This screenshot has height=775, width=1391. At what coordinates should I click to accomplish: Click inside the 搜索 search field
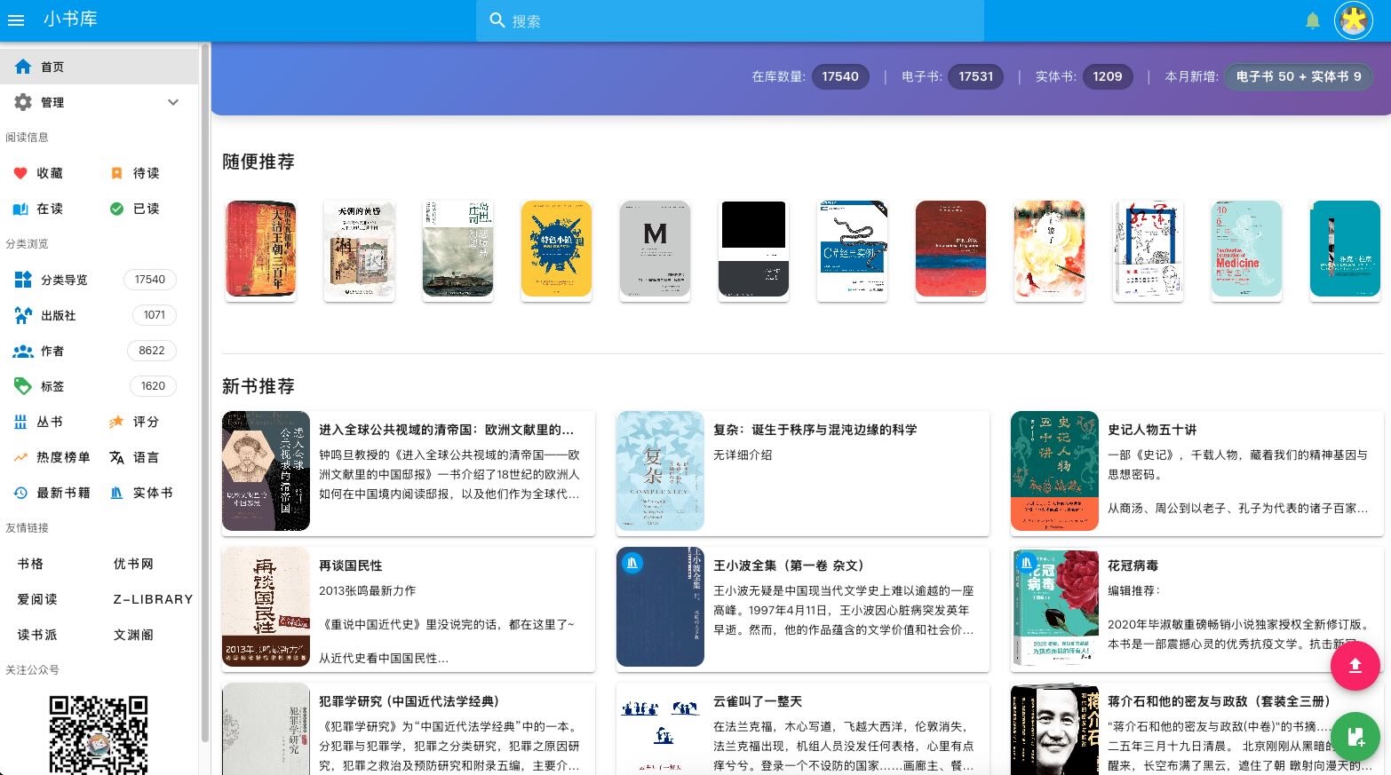pos(728,20)
